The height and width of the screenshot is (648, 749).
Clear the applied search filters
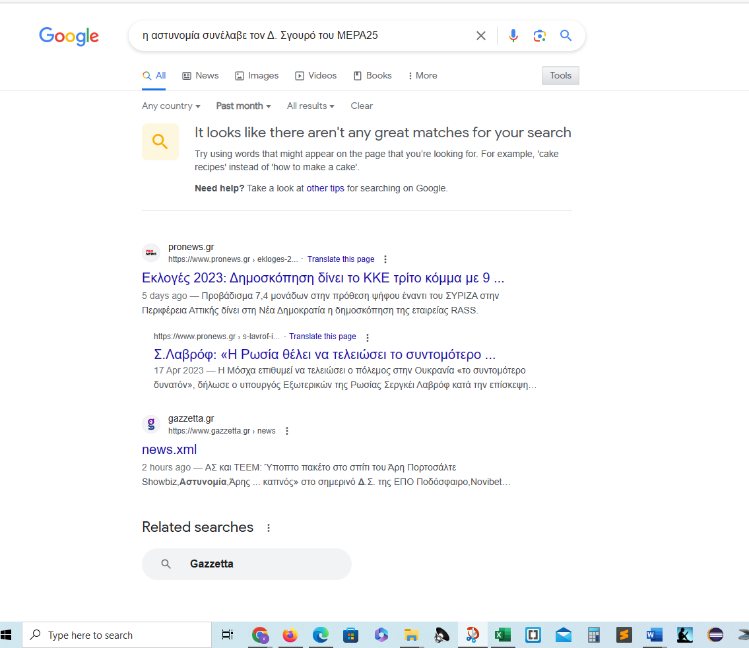pyautogui.click(x=362, y=106)
